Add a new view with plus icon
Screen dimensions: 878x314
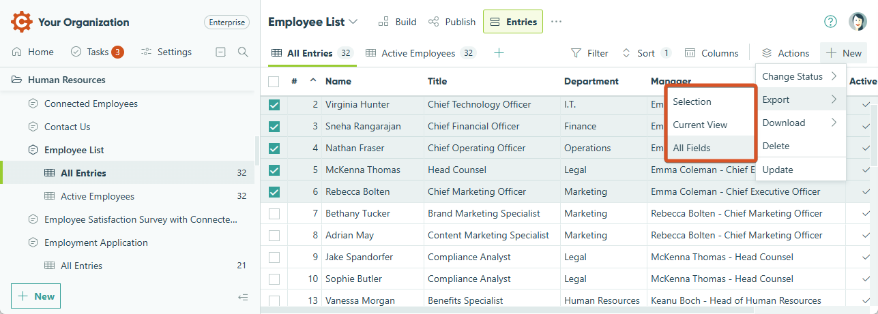click(499, 53)
